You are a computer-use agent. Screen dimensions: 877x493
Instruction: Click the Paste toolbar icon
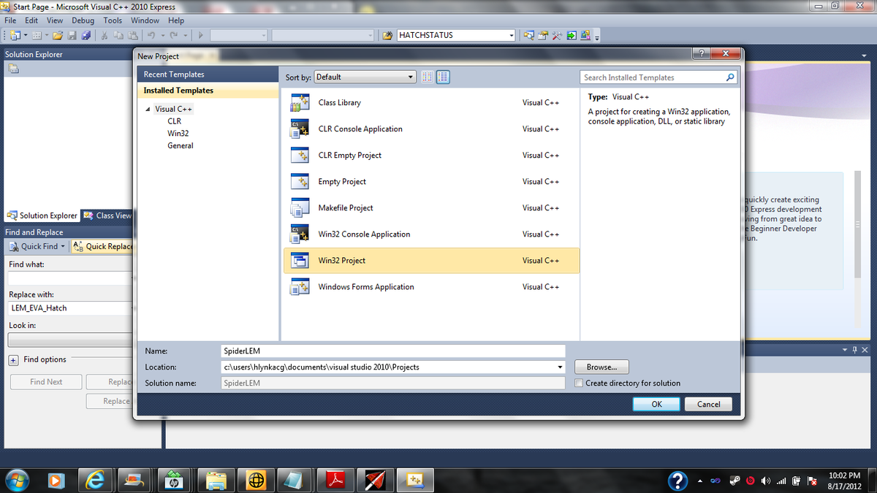coord(132,35)
